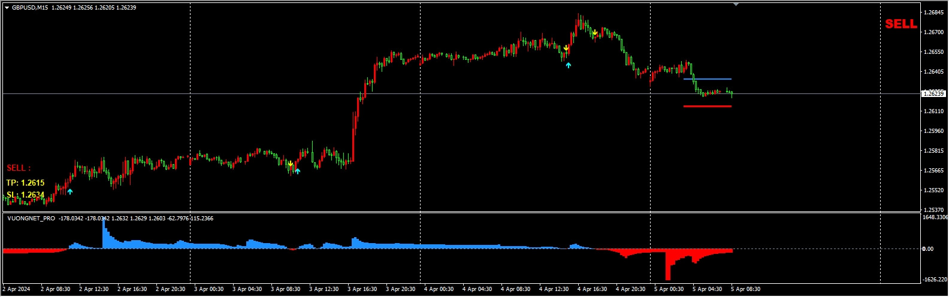Viewport: 949px width, 297px height.
Task: Click the yellow down arrow directly above the 4 Apr cyan arrow
Action: point(566,48)
